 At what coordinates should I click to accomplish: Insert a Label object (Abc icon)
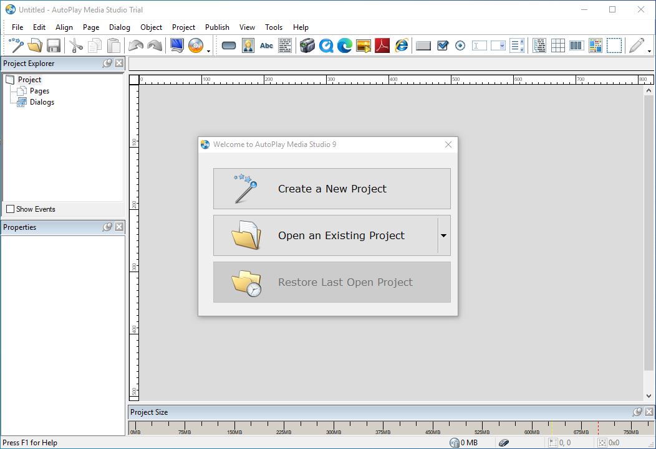[x=266, y=45]
